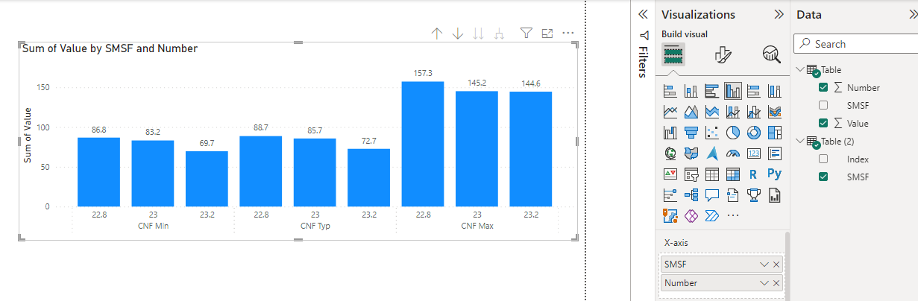
Task: Remove SMSF from the X-axis well
Action: pos(776,264)
